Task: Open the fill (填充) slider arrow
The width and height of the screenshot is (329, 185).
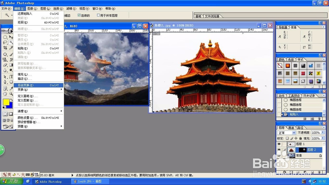Action: (323, 138)
